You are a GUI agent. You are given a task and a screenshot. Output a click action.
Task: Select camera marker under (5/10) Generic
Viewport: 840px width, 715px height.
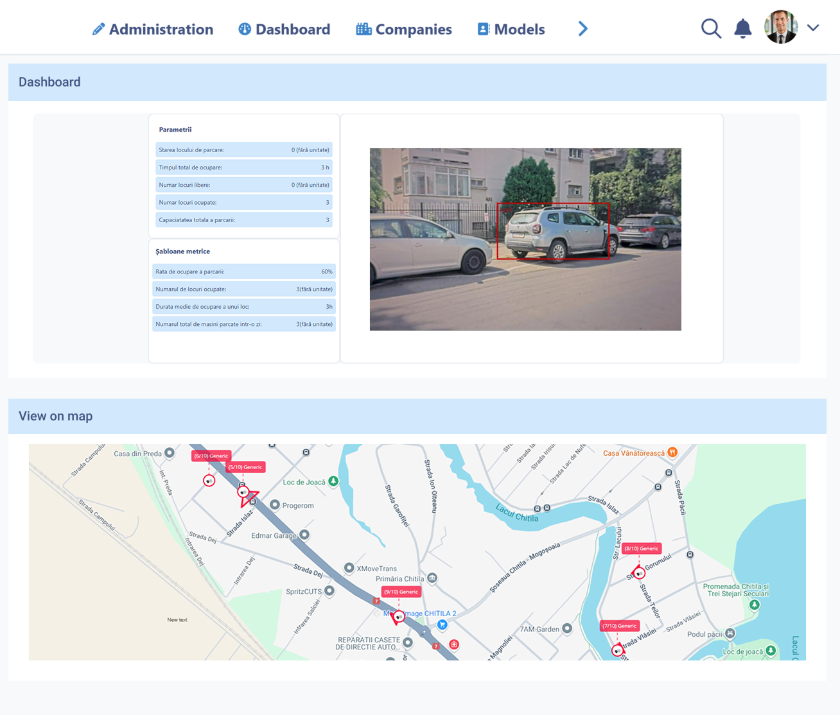click(243, 492)
